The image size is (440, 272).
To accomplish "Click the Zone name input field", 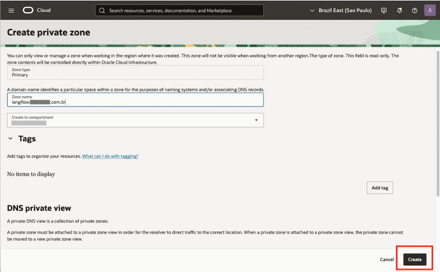I will click(x=135, y=100).
